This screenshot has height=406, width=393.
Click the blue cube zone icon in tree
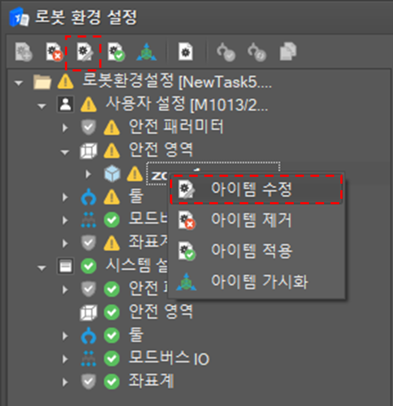point(112,174)
